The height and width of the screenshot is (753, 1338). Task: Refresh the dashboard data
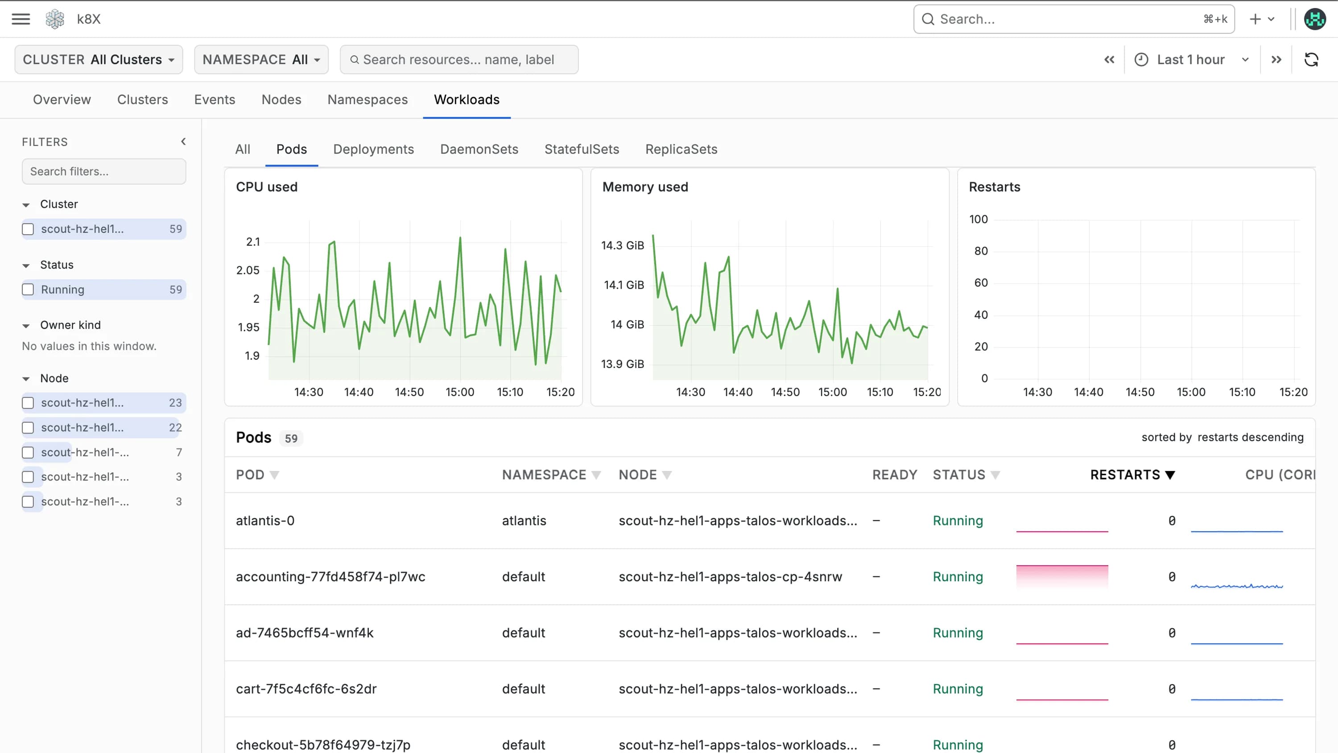tap(1311, 60)
